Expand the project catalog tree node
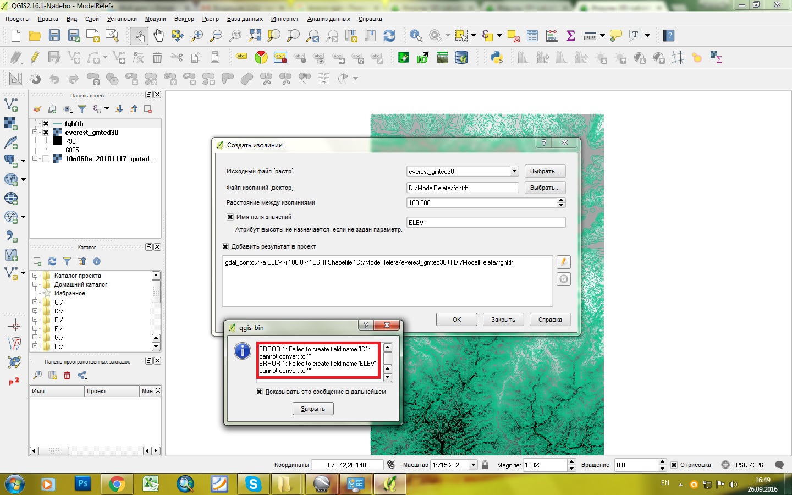The width and height of the screenshot is (792, 495). tap(35, 276)
